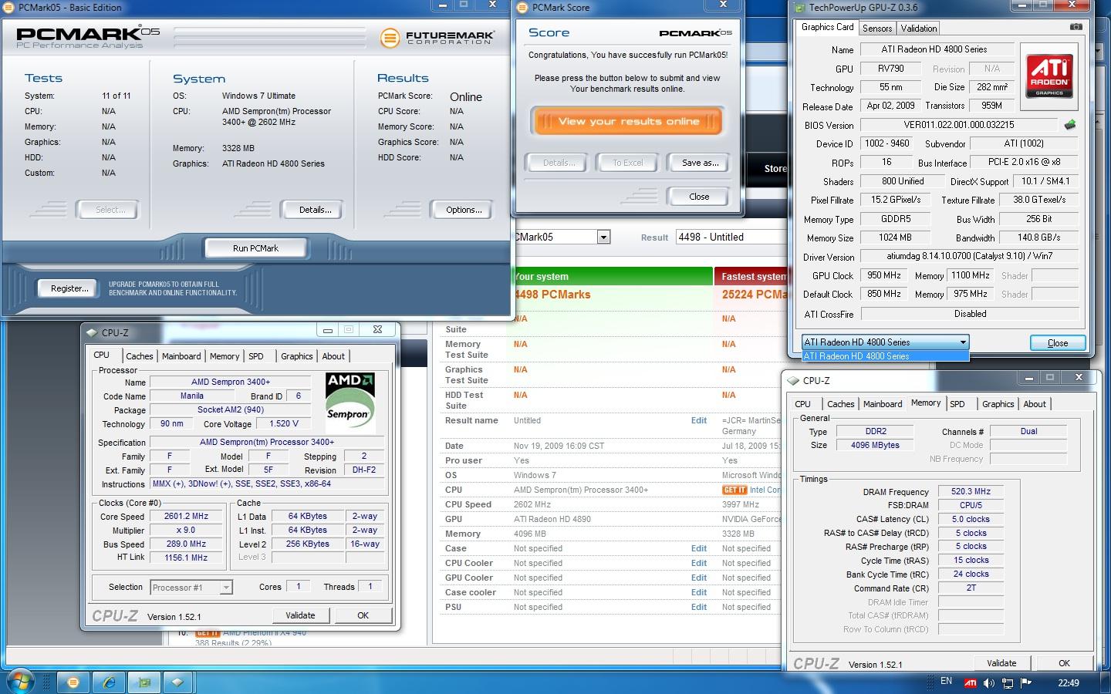
Task: Click the Memory Size 4096 MBytes value in CPU-Z
Action: coord(875,446)
